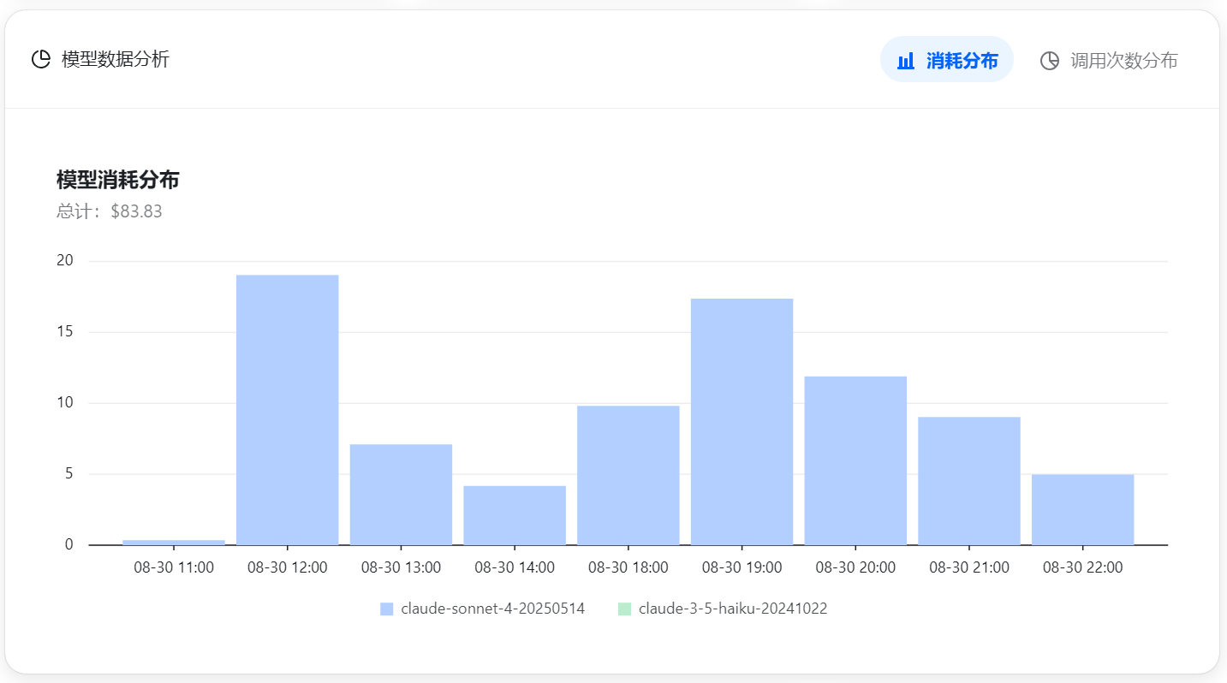Click the blue claude-sonnet-4 legend swatch
The image size is (1227, 683).
click(x=387, y=609)
